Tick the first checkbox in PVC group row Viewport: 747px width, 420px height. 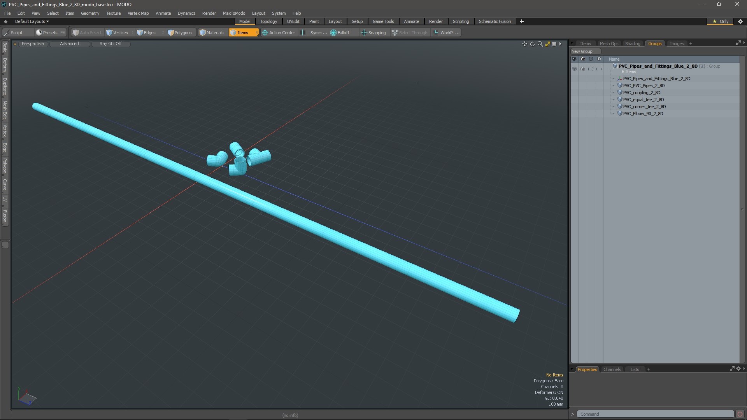tap(591, 69)
